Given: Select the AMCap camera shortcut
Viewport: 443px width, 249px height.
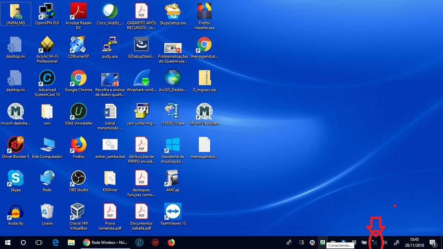Looking at the screenshot, I should [173, 181].
